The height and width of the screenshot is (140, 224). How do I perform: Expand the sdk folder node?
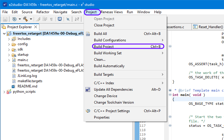click(x=9, y=50)
